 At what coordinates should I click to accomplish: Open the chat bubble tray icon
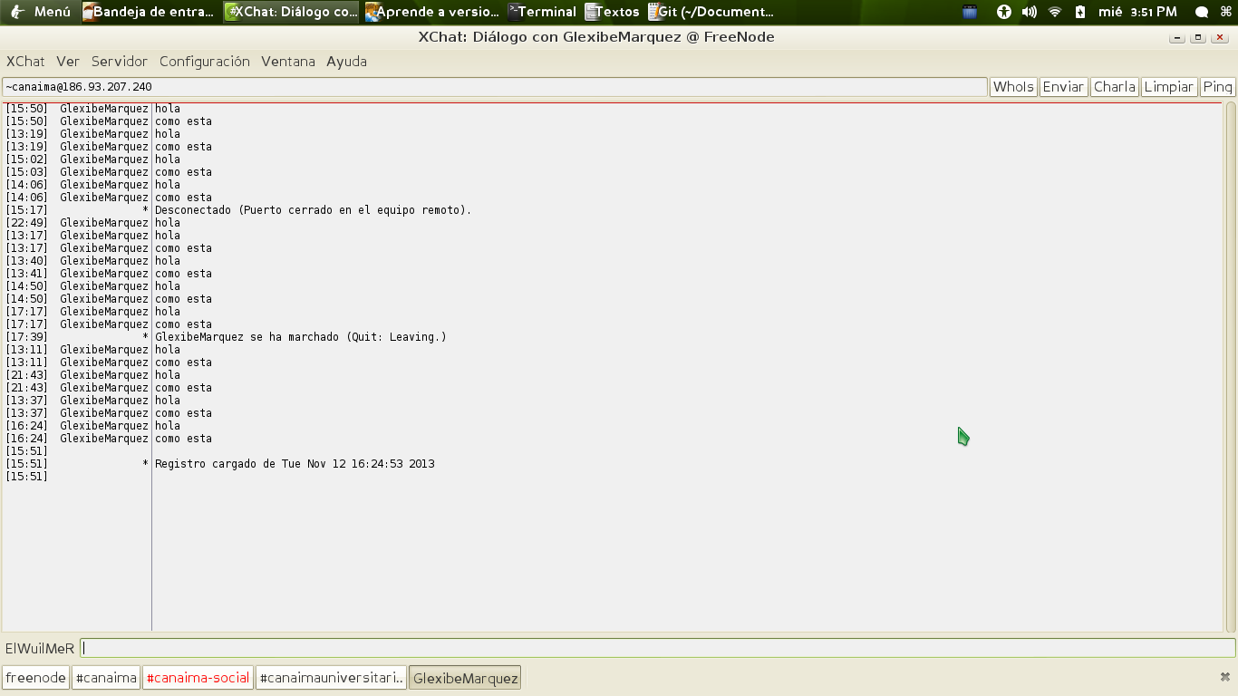pyautogui.click(x=1202, y=12)
